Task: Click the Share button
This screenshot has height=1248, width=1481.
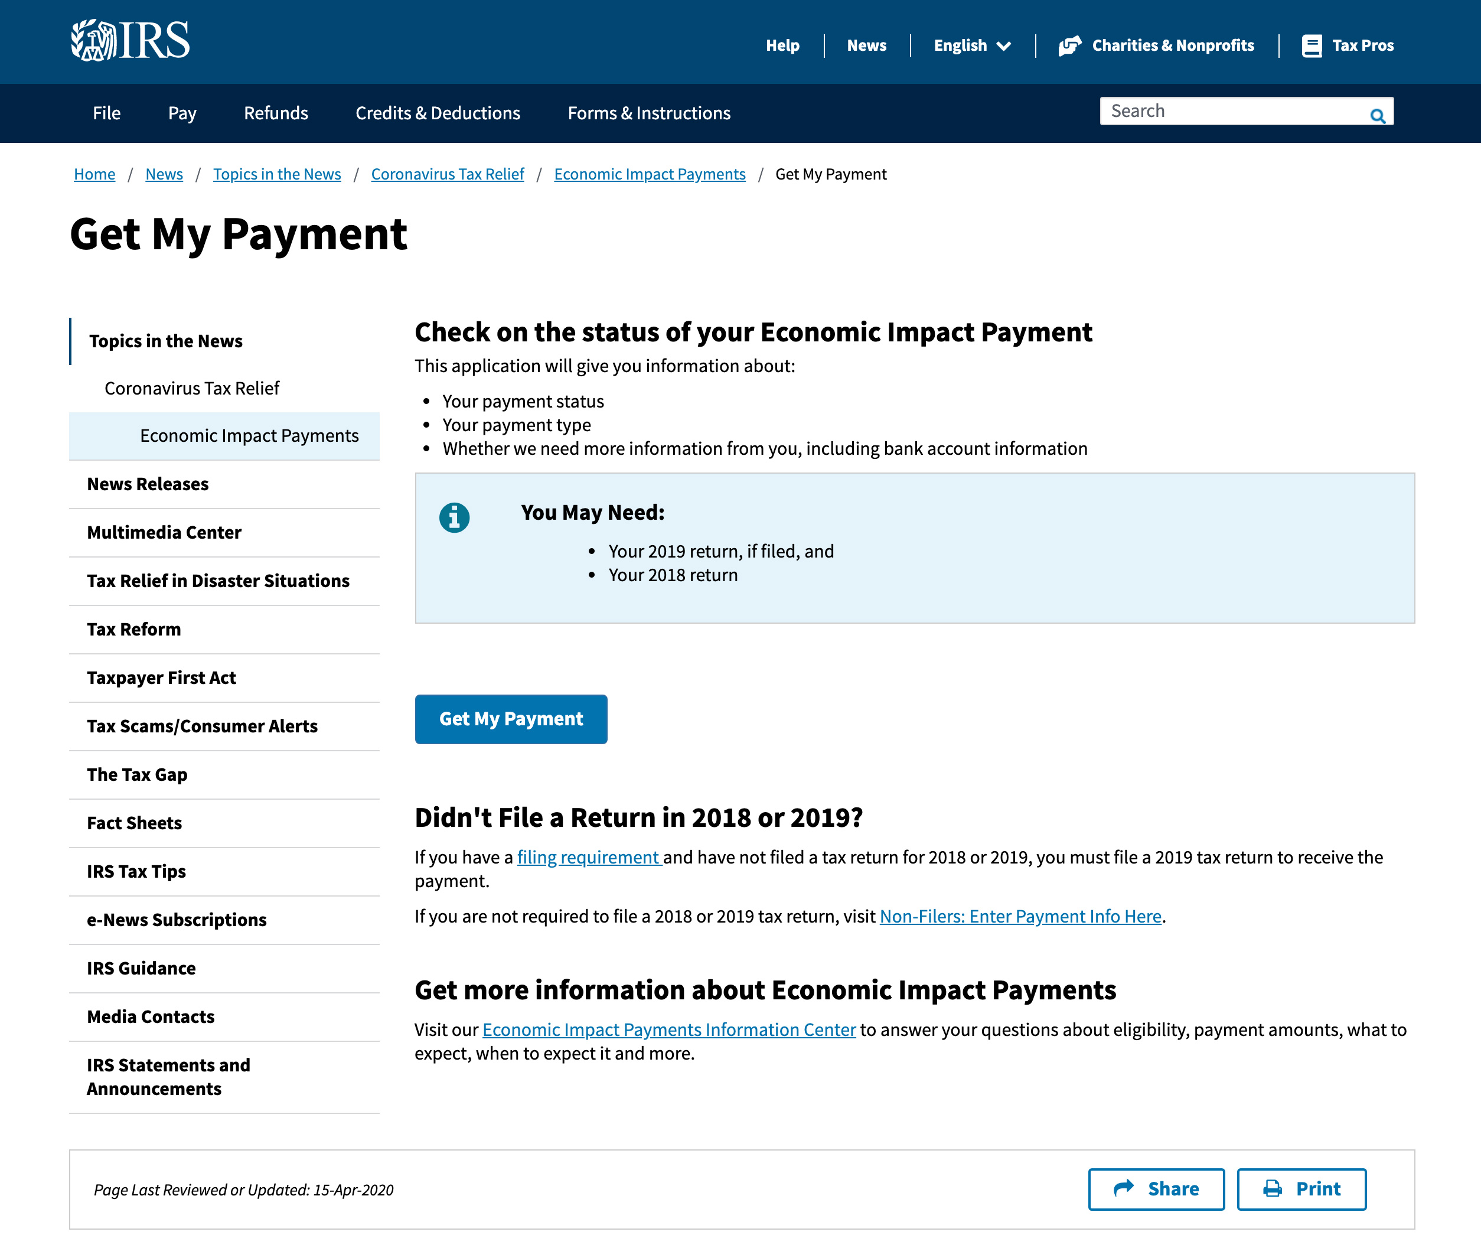Action: 1156,1190
